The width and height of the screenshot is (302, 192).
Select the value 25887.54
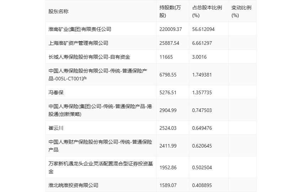tap(169, 43)
